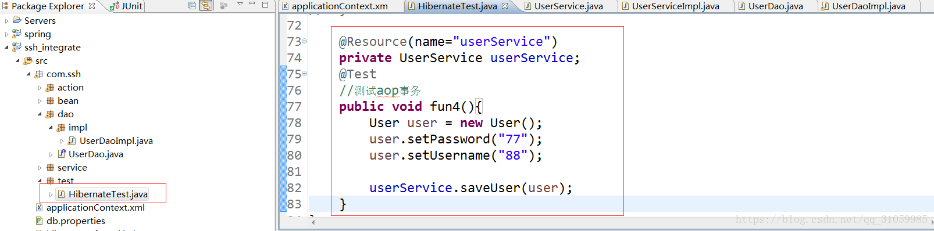Expand UserDao.java tree arrow
Image resolution: width=934 pixels, height=231 pixels.
51,154
